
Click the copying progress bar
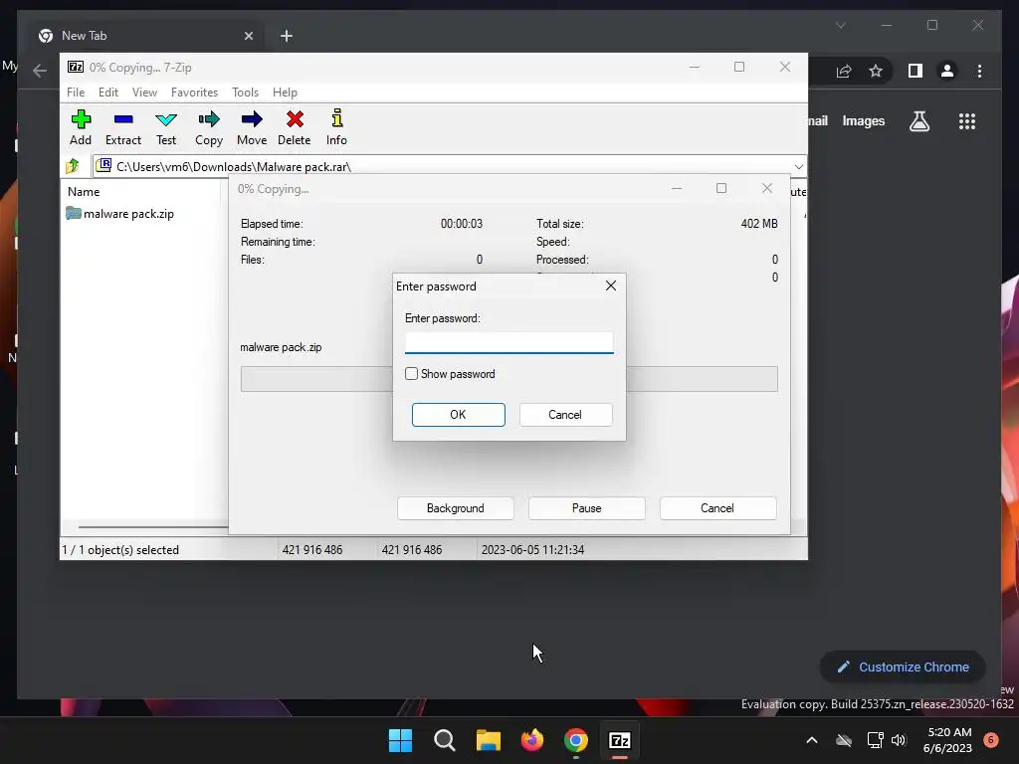point(509,379)
